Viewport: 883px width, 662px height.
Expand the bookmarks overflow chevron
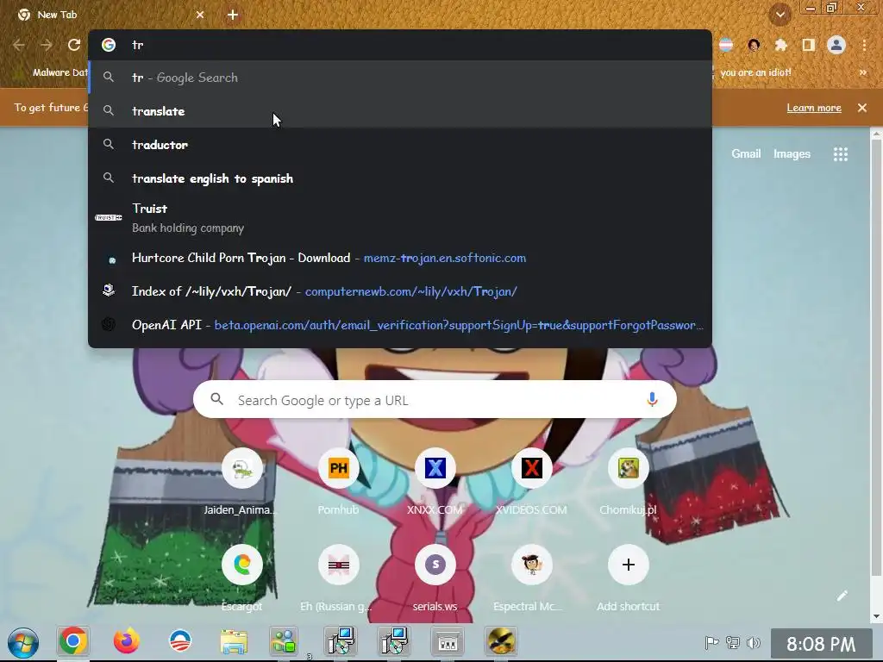862,72
